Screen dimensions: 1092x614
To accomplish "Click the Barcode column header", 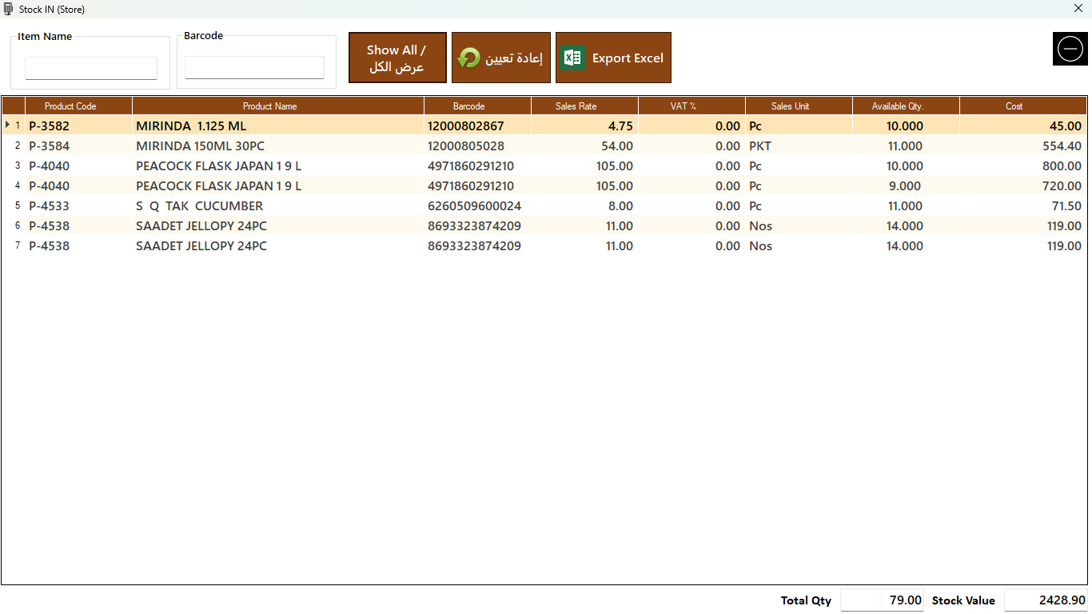I will click(x=477, y=106).
